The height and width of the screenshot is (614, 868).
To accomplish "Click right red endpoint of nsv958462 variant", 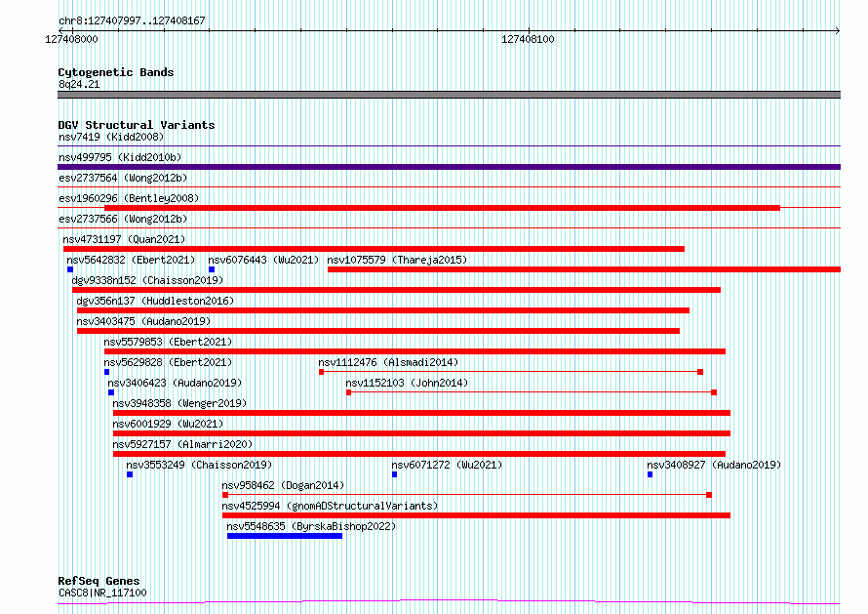I will point(709,495).
